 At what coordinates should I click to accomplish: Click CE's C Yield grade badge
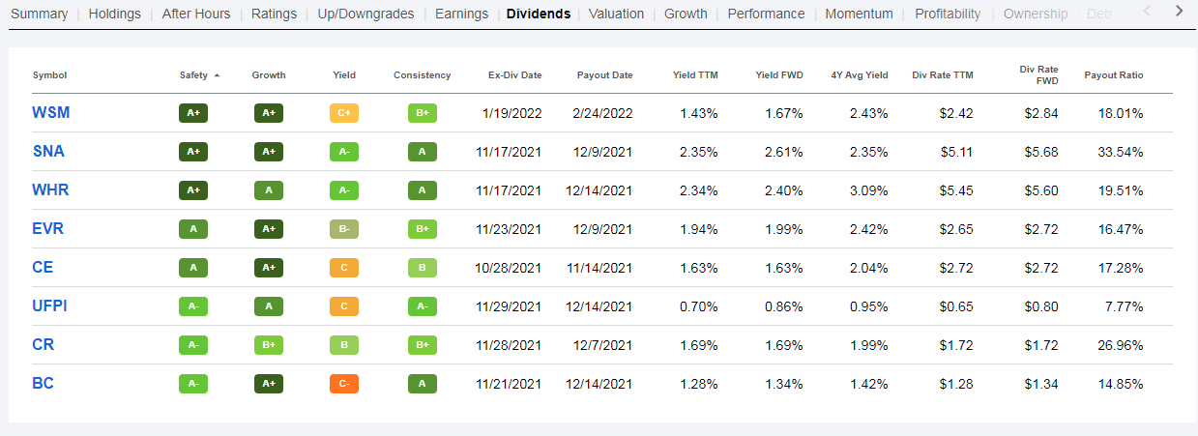pos(344,268)
